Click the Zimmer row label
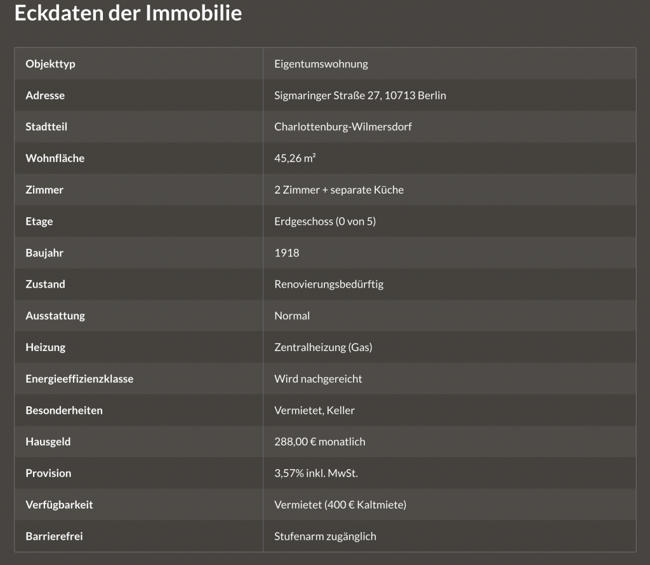This screenshot has height=565, width=650. click(x=44, y=190)
